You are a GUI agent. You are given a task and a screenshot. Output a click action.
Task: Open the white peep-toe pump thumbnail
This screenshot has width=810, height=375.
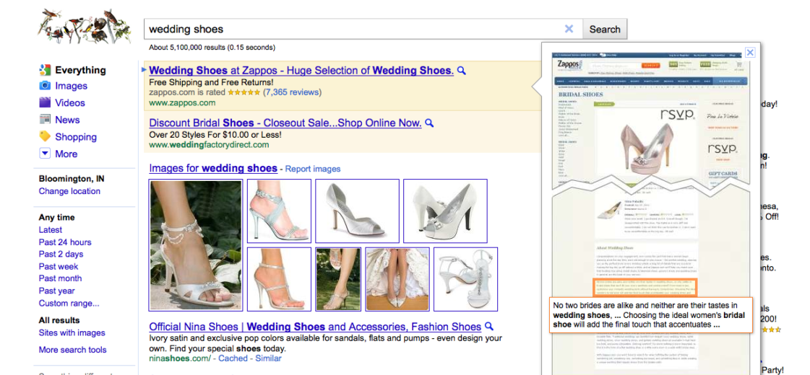point(357,211)
